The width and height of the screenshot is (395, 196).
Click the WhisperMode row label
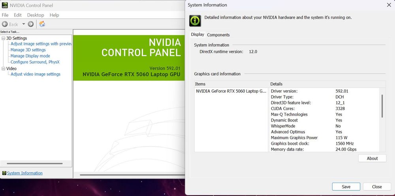tap(283, 126)
